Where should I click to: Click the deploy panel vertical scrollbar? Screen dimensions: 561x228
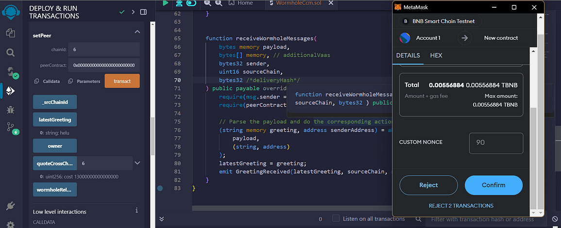pos(153,136)
